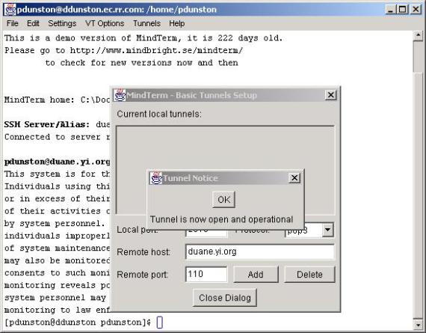Maximize the MindTerm terminal window
The height and width of the screenshot is (333, 426).
click(403, 10)
